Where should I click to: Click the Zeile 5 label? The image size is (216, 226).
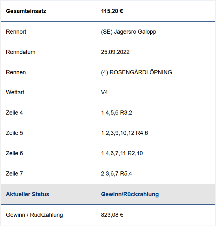coord(14,133)
